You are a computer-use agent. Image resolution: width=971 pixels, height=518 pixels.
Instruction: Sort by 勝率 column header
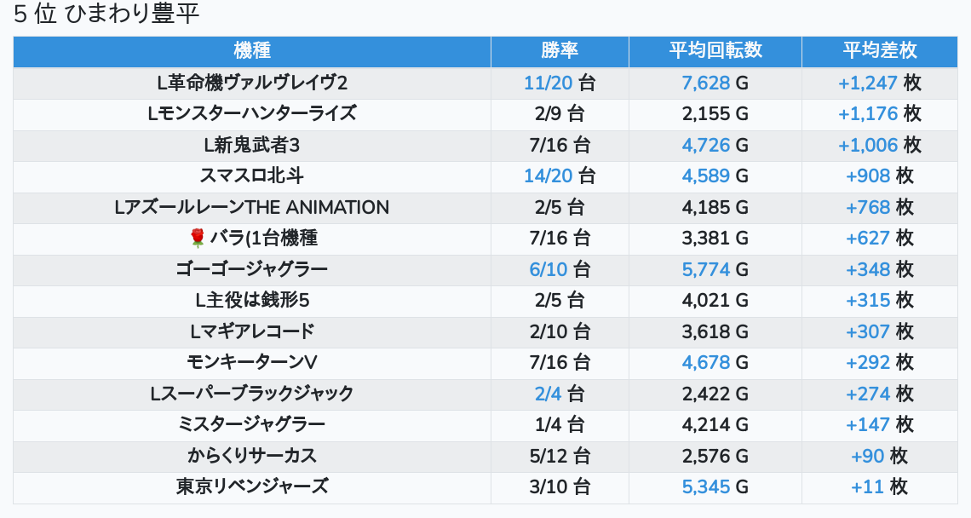[560, 51]
